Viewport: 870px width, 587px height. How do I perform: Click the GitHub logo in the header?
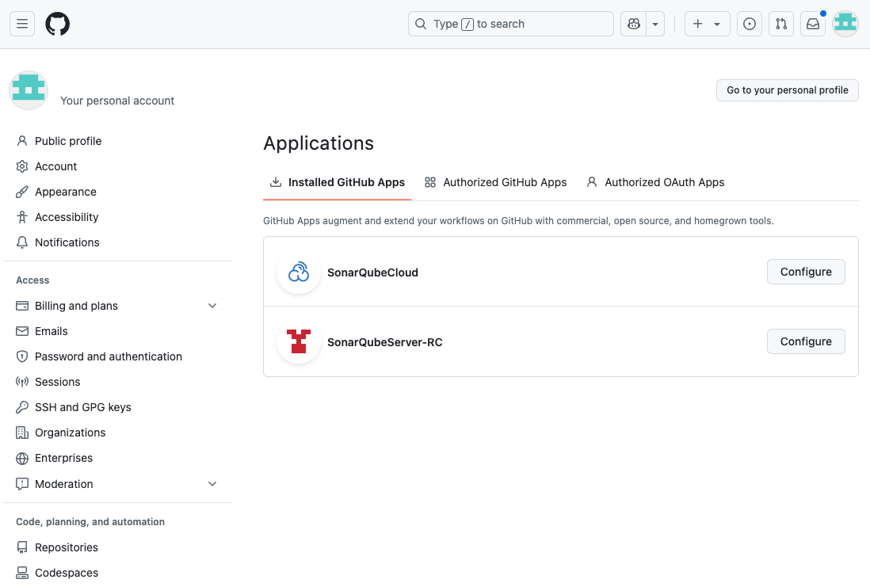57,24
